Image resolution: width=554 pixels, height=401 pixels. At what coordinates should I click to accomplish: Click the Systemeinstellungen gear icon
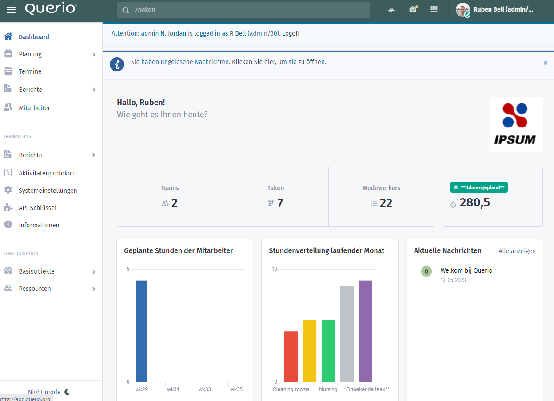tap(8, 190)
